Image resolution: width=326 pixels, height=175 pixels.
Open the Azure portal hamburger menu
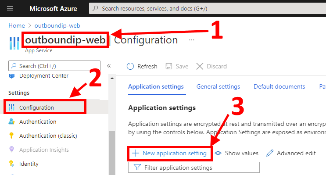[10, 8]
